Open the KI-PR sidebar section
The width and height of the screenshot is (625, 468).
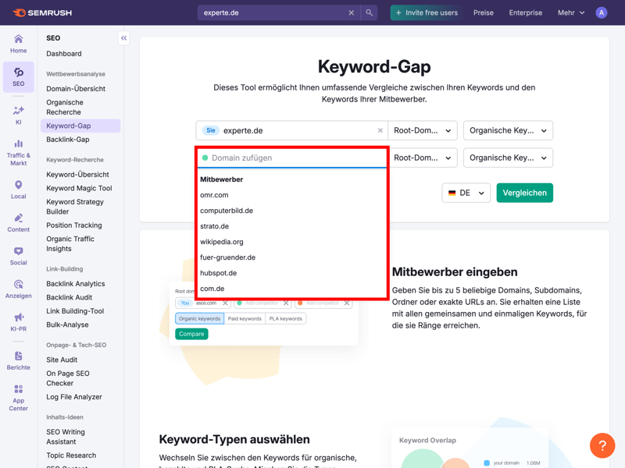click(18, 322)
